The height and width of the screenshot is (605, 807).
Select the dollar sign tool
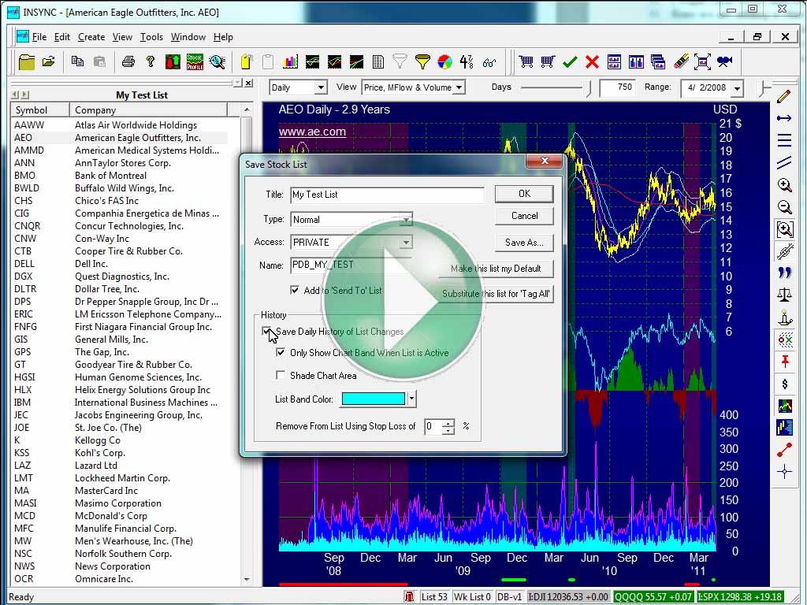(x=784, y=384)
